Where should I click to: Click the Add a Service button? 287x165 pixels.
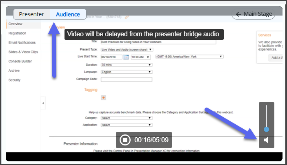(276, 58)
